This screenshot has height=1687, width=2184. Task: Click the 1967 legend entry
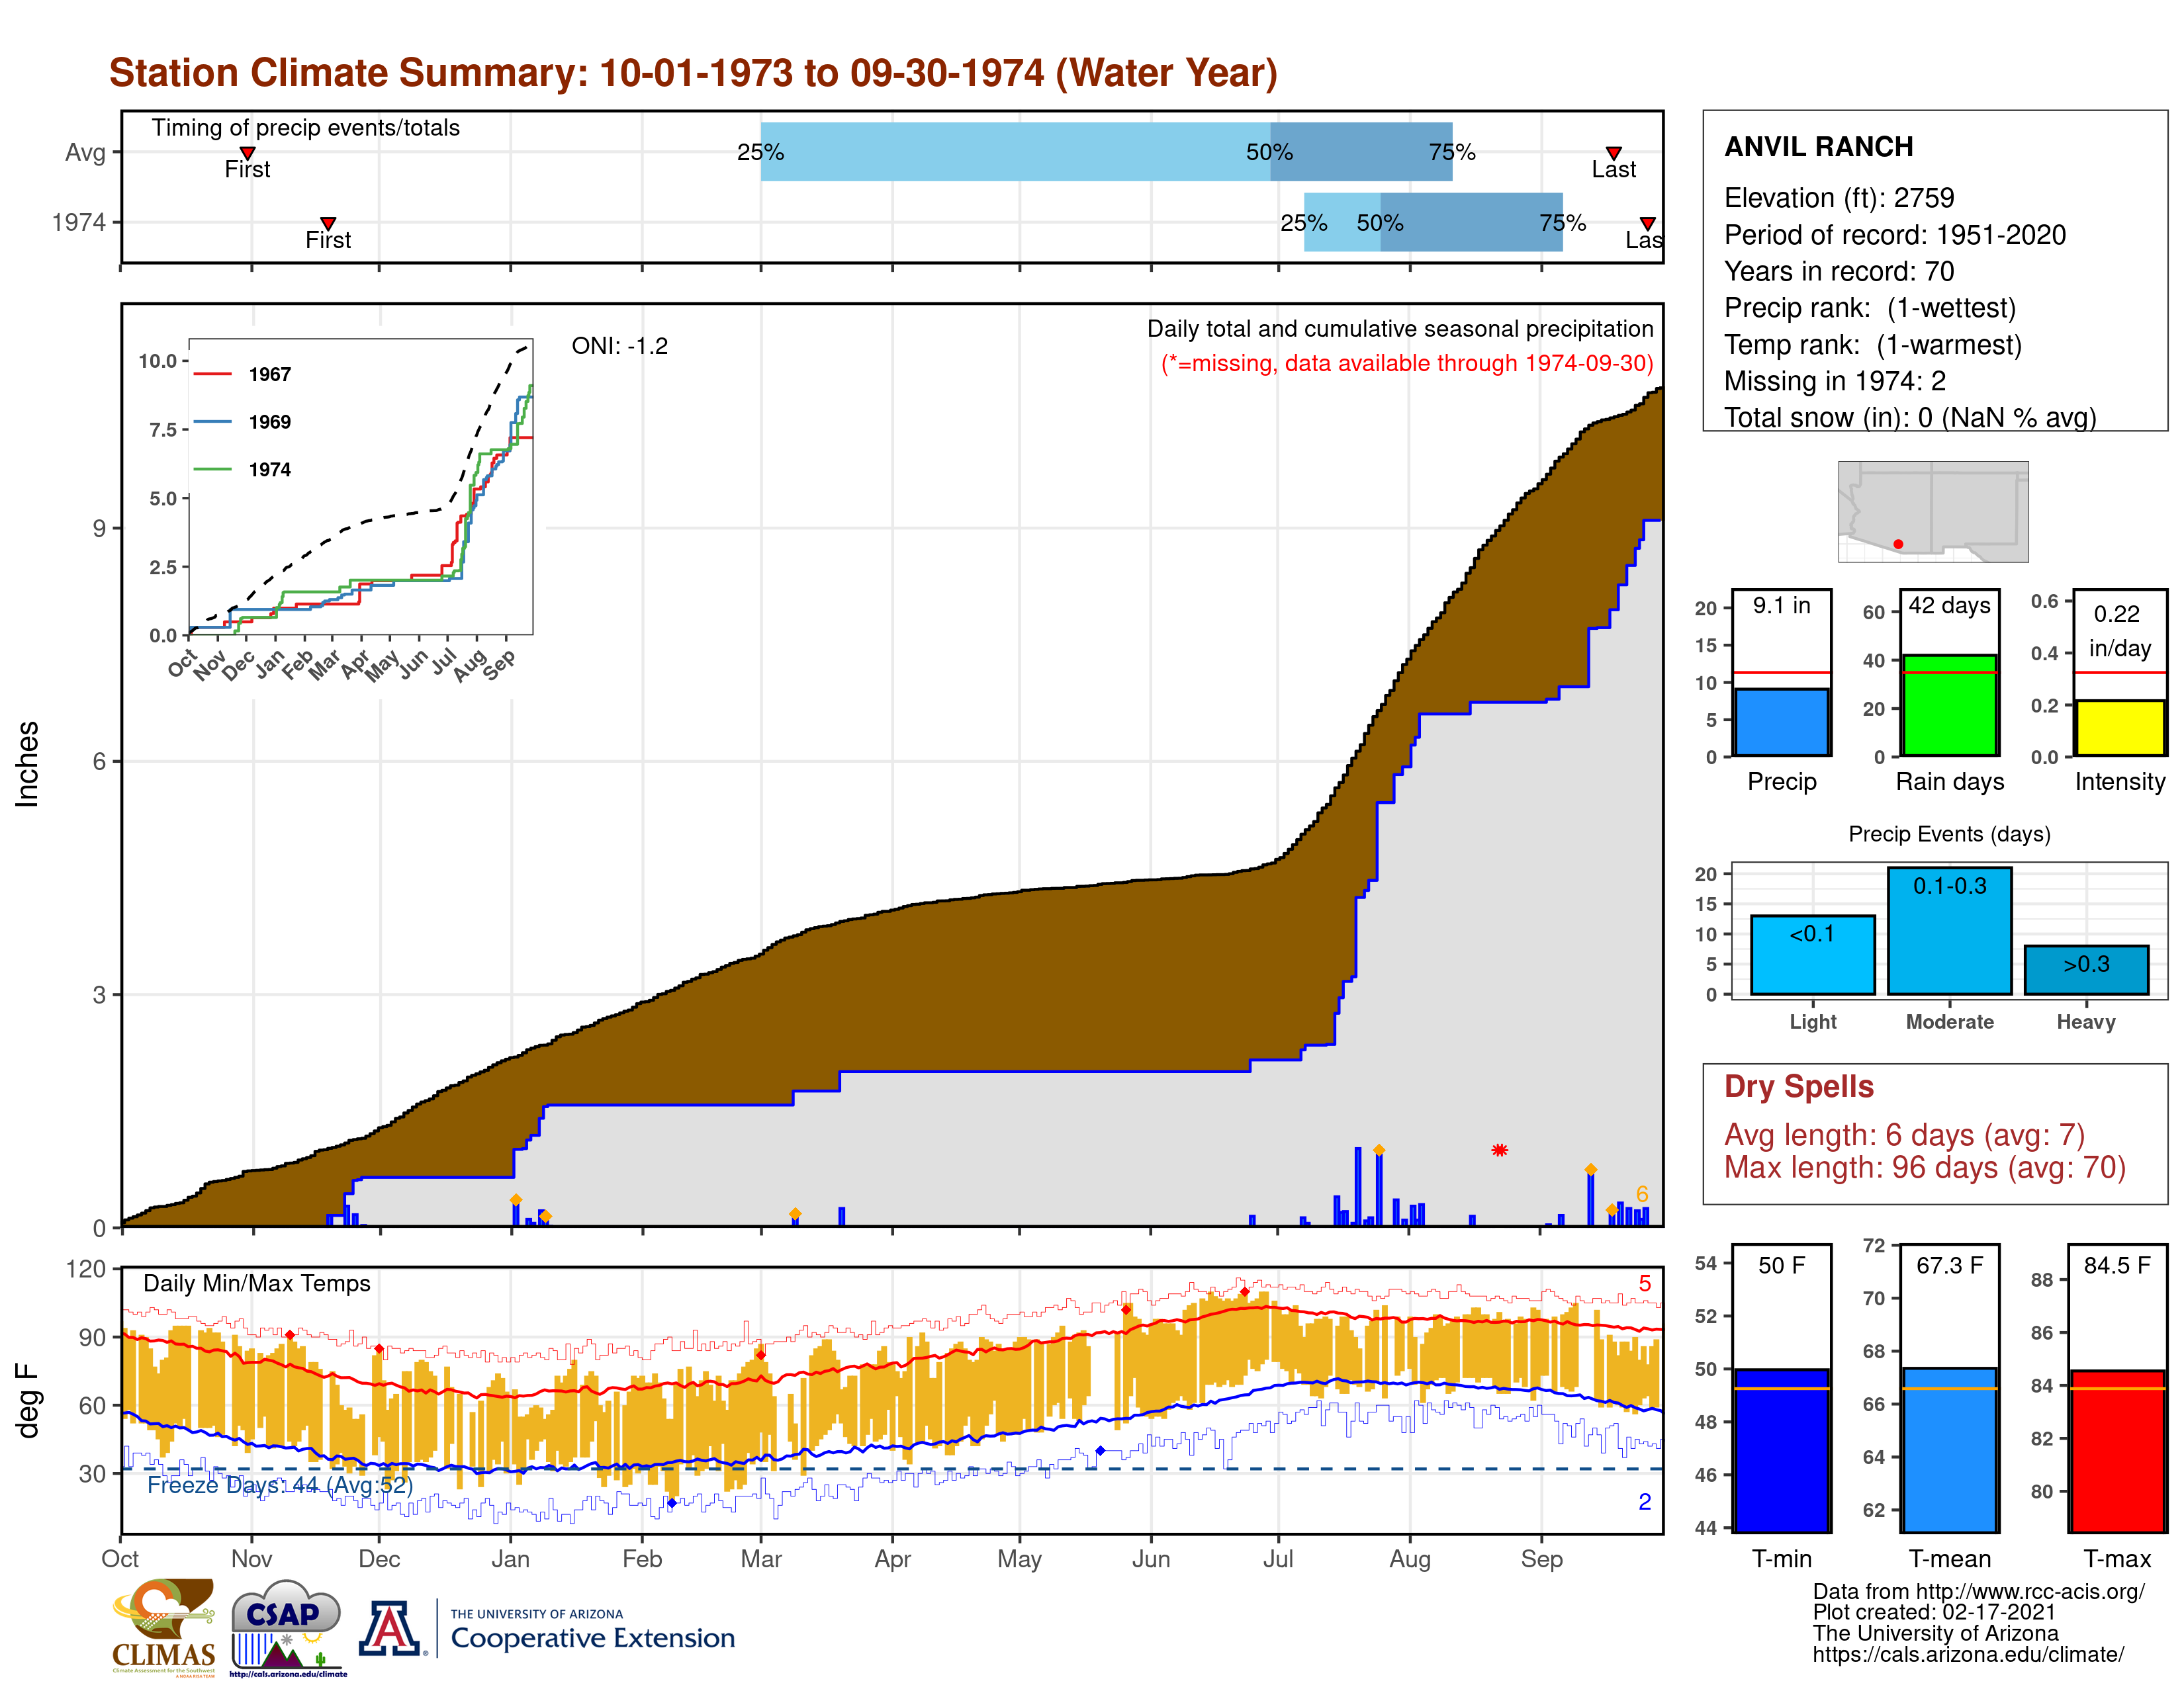coord(243,374)
